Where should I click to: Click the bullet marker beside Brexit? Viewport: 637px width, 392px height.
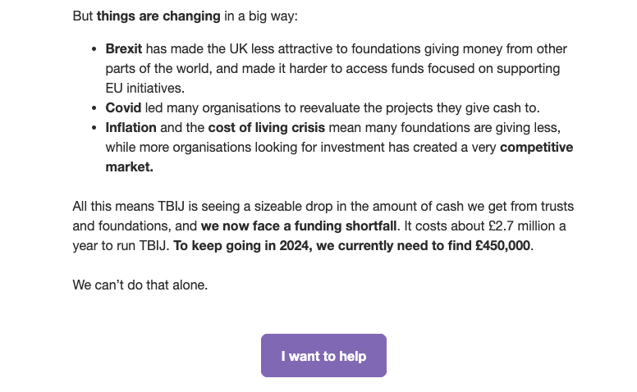coord(96,49)
